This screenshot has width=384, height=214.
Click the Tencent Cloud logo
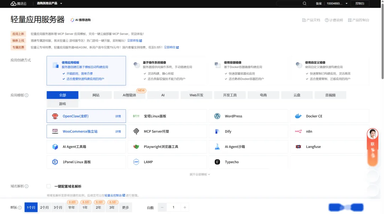(18, 4)
